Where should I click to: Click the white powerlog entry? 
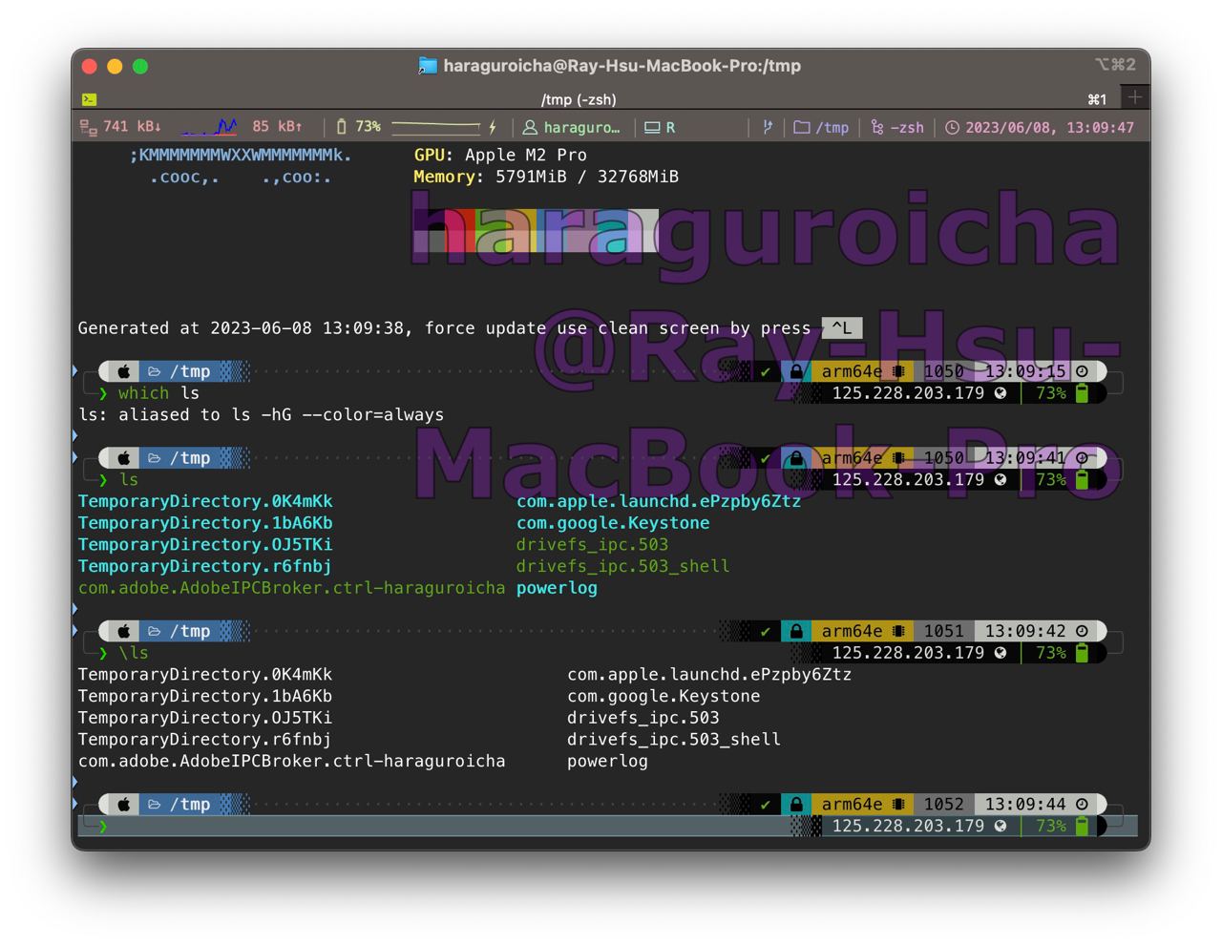[607, 762]
